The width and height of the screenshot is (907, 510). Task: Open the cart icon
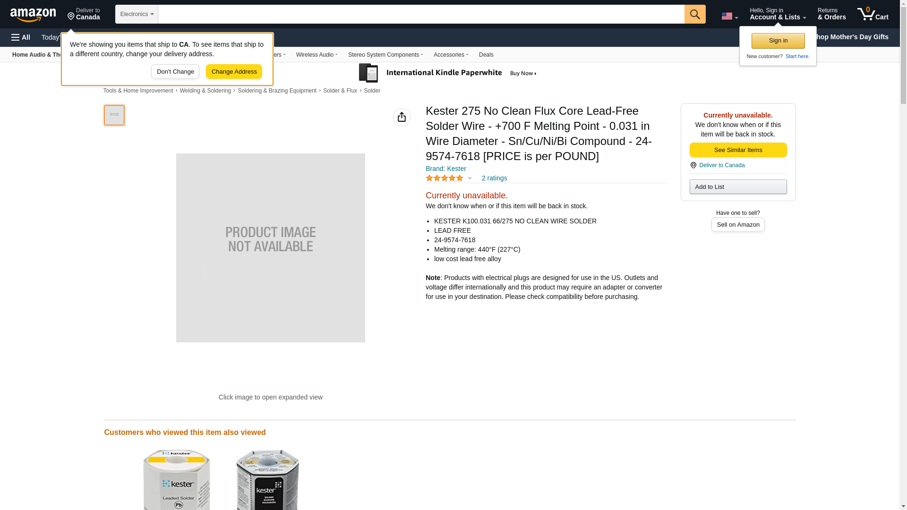point(873,14)
